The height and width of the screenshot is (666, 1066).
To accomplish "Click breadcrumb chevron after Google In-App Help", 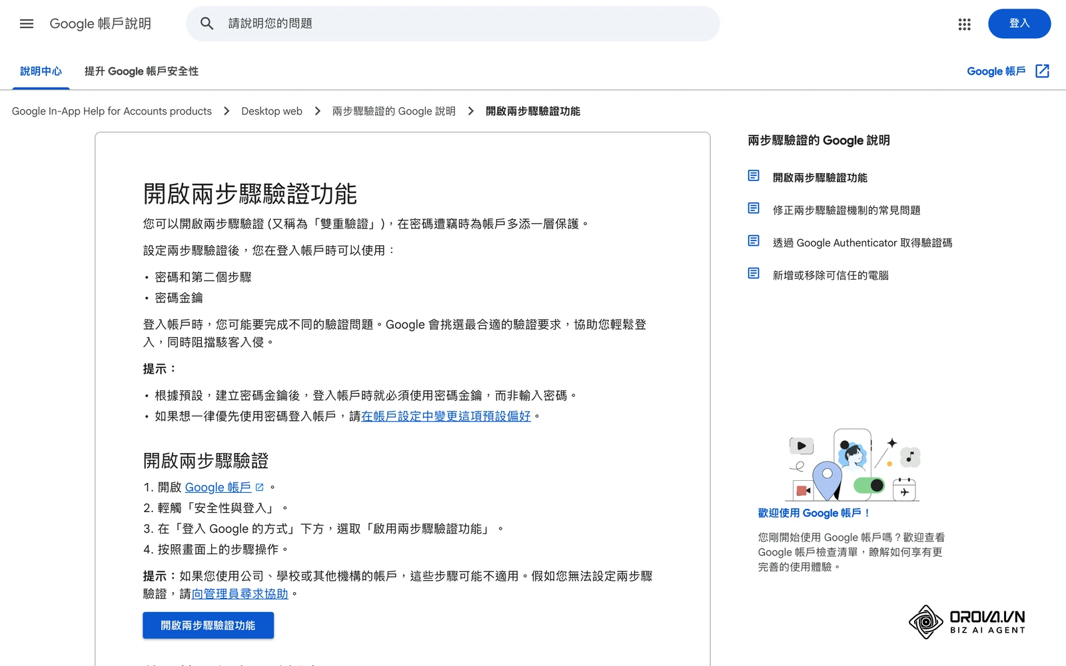I will [x=227, y=111].
